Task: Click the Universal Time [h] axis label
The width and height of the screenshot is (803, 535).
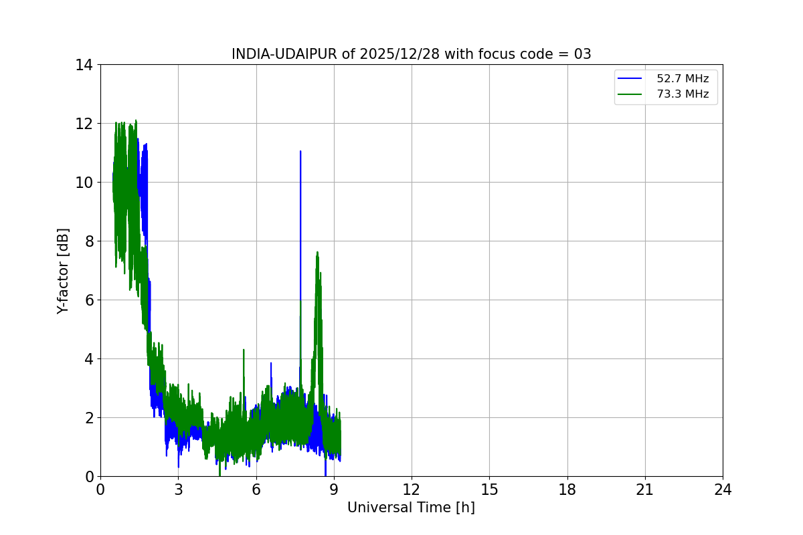Action: (411, 508)
